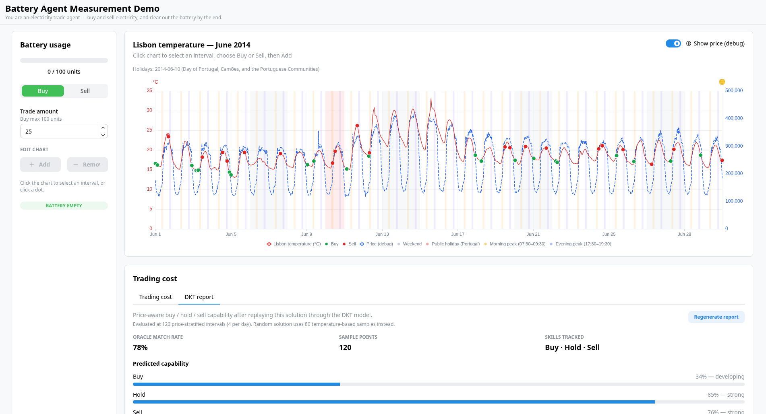
Task: Decrease trade amount with down arrow
Action: pyautogui.click(x=103, y=135)
